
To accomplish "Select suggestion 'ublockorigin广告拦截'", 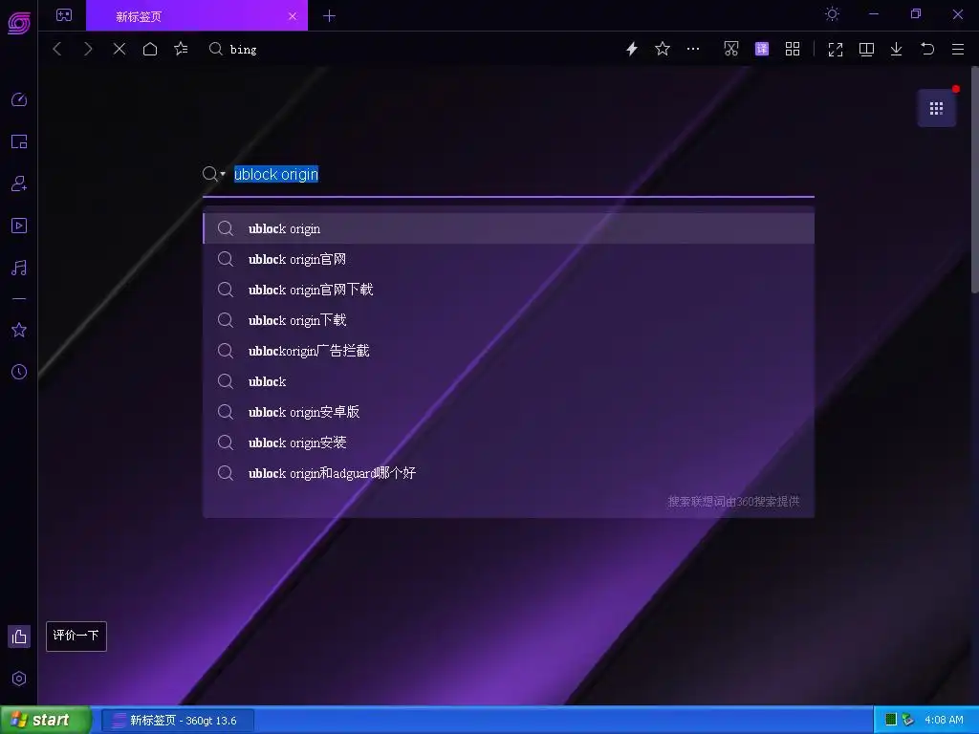I will [x=509, y=351].
